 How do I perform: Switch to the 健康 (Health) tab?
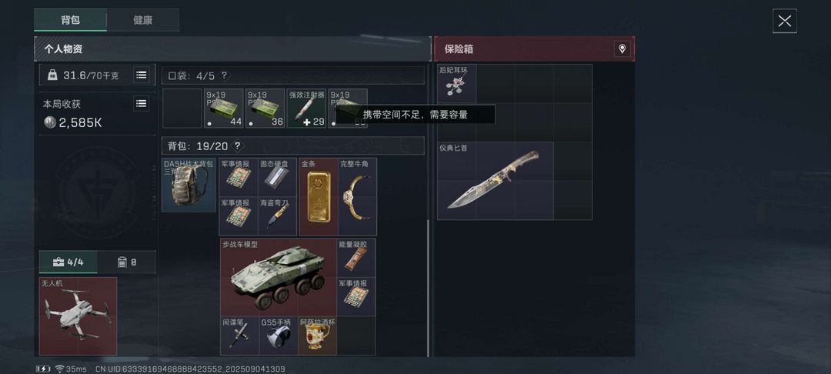(x=142, y=20)
